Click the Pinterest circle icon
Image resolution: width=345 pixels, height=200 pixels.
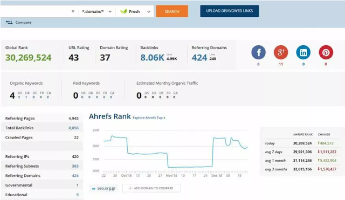click(326, 52)
